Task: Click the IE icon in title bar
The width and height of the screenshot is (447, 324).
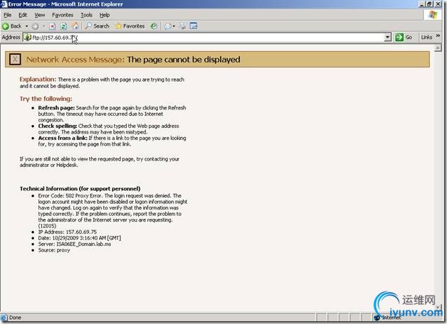Action: coord(4,4)
